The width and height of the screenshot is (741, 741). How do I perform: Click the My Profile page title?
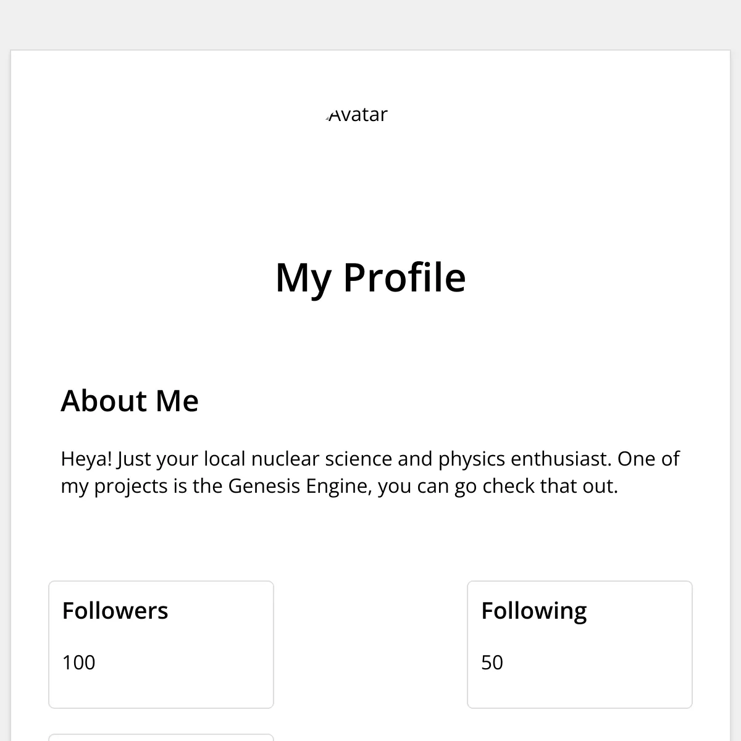point(371,277)
